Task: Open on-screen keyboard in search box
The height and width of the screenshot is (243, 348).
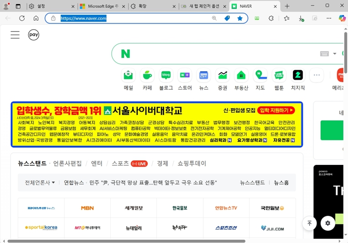Action: click(x=324, y=53)
